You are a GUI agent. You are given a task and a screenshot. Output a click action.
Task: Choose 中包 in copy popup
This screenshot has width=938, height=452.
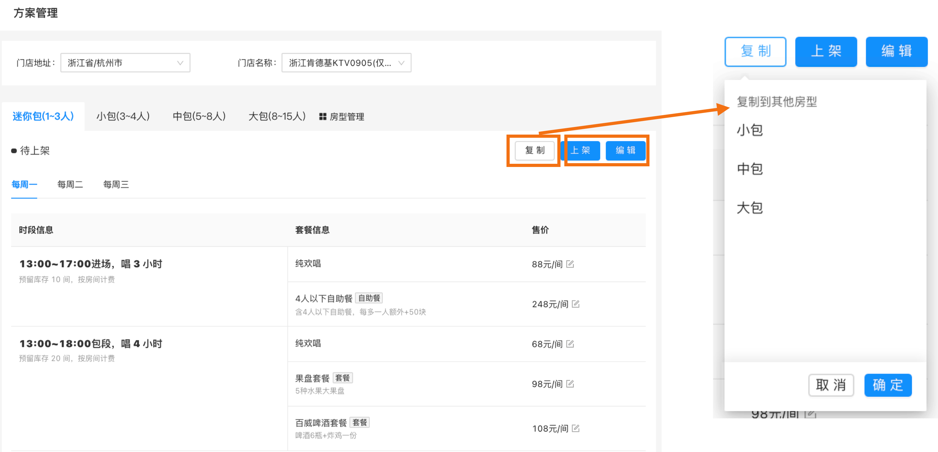pyautogui.click(x=750, y=169)
